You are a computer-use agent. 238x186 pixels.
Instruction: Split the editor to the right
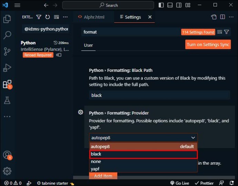pos(222,17)
